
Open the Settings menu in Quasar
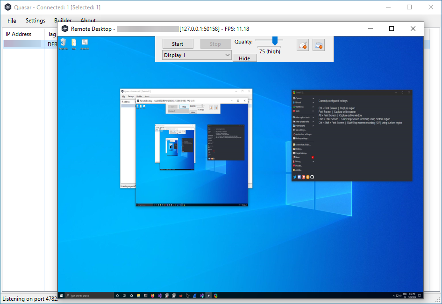(35, 21)
